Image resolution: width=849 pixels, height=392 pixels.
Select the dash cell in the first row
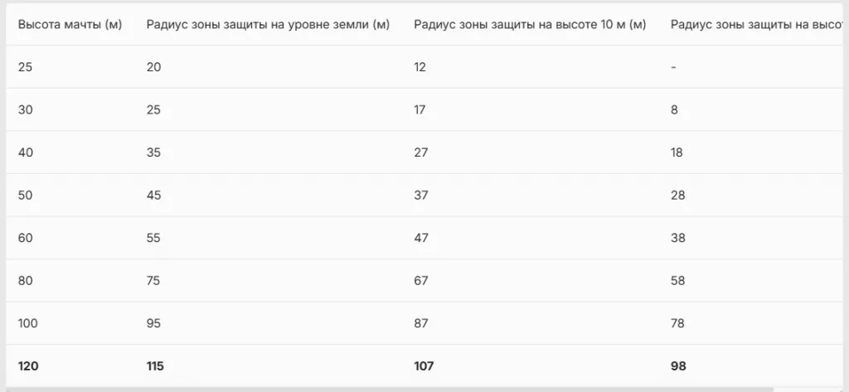pyautogui.click(x=673, y=67)
